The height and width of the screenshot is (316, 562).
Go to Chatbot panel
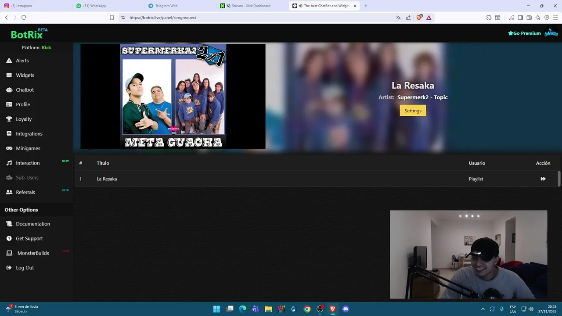(25, 90)
